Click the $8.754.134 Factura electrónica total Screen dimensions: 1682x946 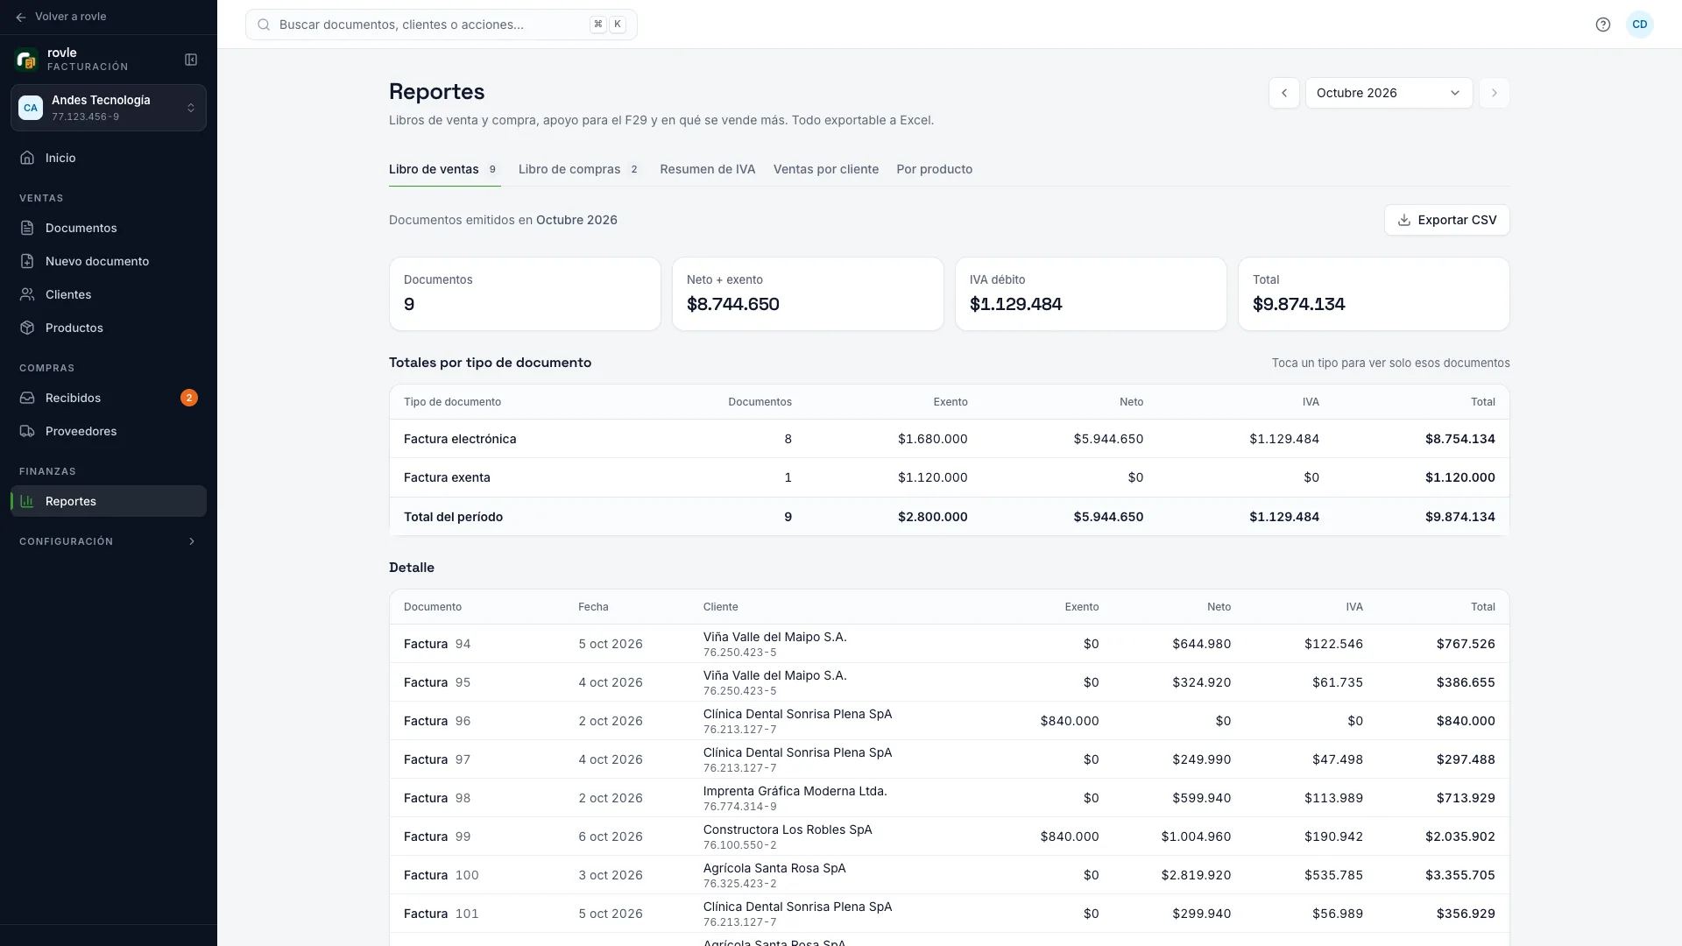pyautogui.click(x=1460, y=439)
